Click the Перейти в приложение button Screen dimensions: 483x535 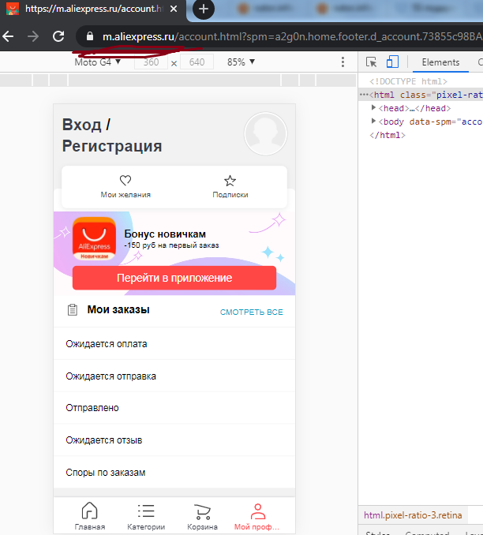(174, 278)
